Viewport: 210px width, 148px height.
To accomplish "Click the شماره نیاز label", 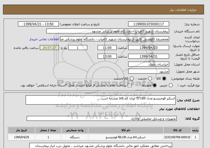I will (x=192, y=24).
